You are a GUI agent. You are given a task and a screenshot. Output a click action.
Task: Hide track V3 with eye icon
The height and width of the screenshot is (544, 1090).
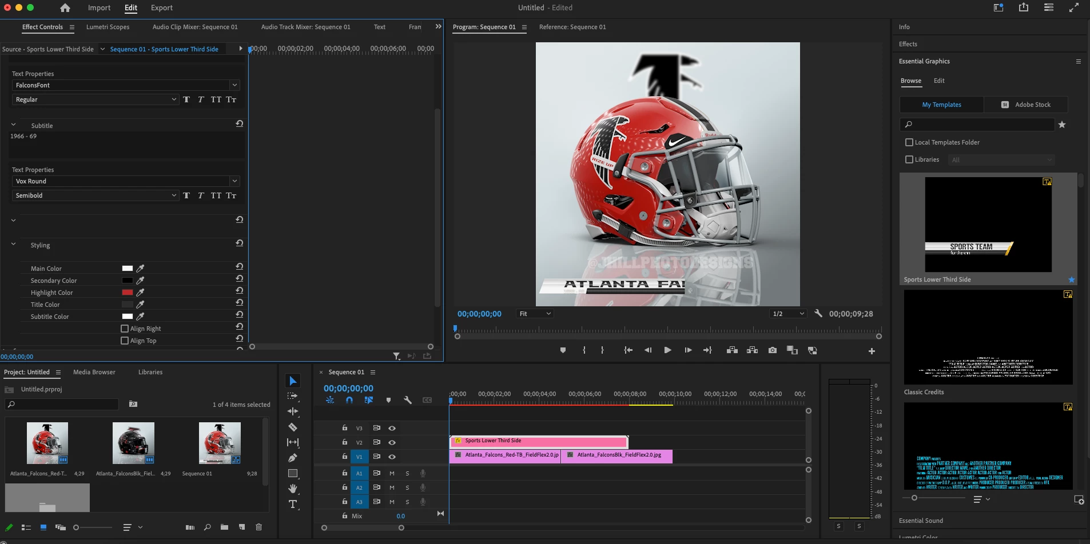[392, 428]
